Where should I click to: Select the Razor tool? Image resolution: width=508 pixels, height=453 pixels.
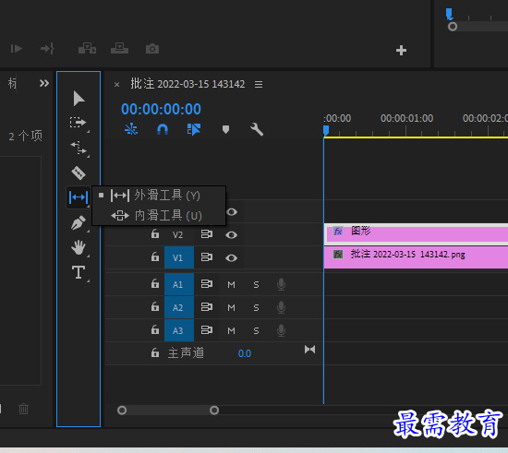click(x=79, y=173)
